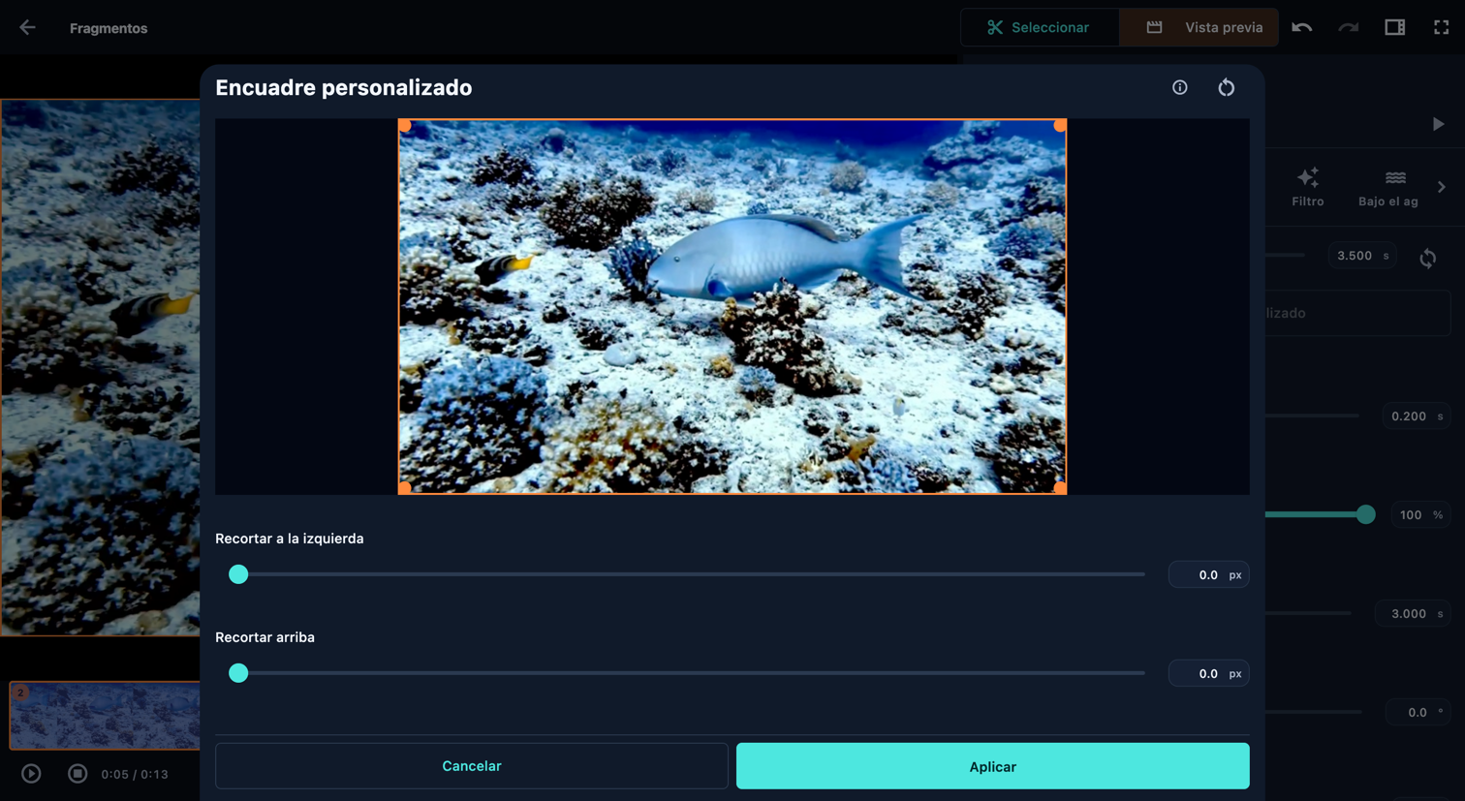The width and height of the screenshot is (1465, 801).
Task: Edit the 100 % value field
Action: pos(1420,514)
